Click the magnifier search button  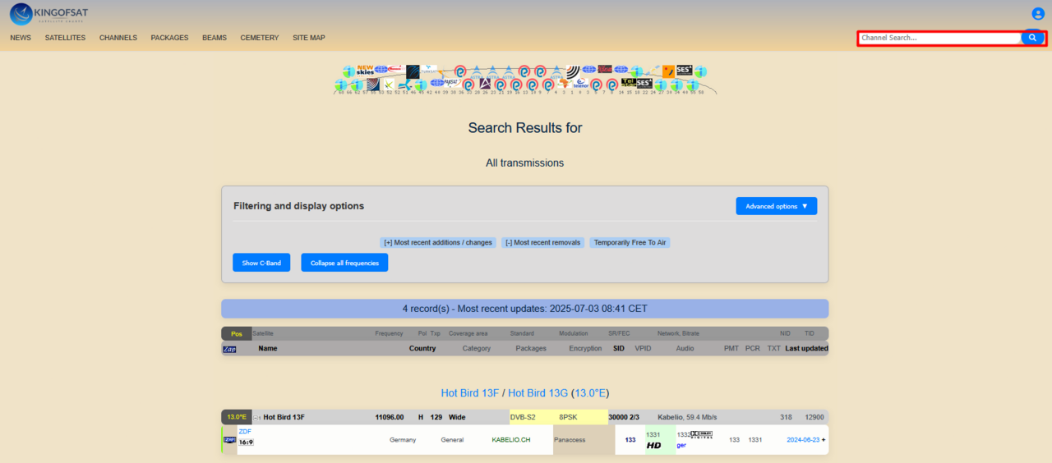tap(1032, 38)
